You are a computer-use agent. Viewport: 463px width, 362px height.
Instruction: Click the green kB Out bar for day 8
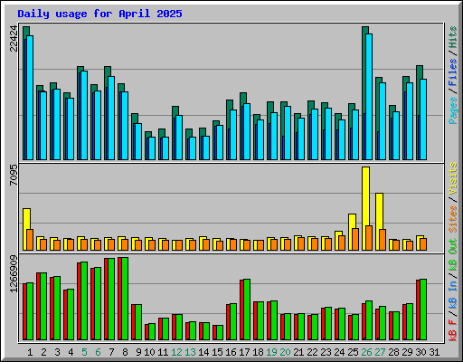tap(125, 299)
